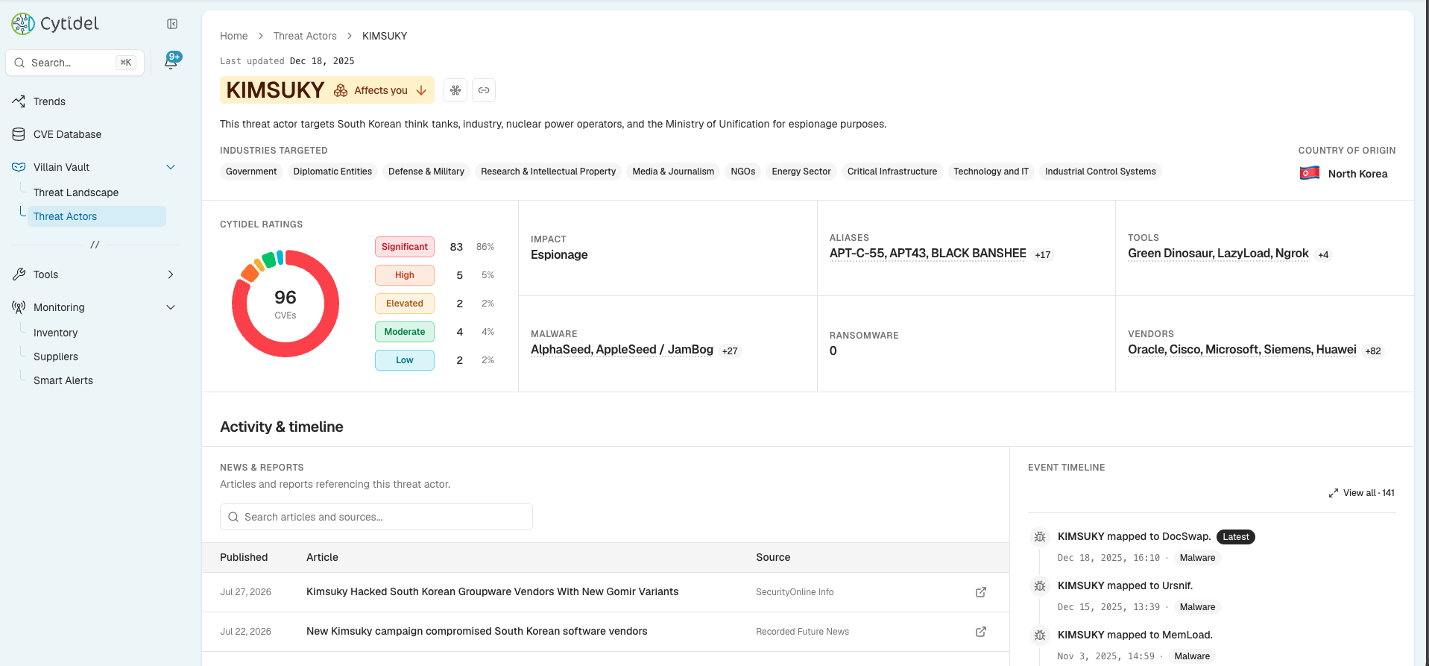Viewport: 1429px width, 666px height.
Task: Focus the Search articles and sources field
Action: (x=376, y=517)
